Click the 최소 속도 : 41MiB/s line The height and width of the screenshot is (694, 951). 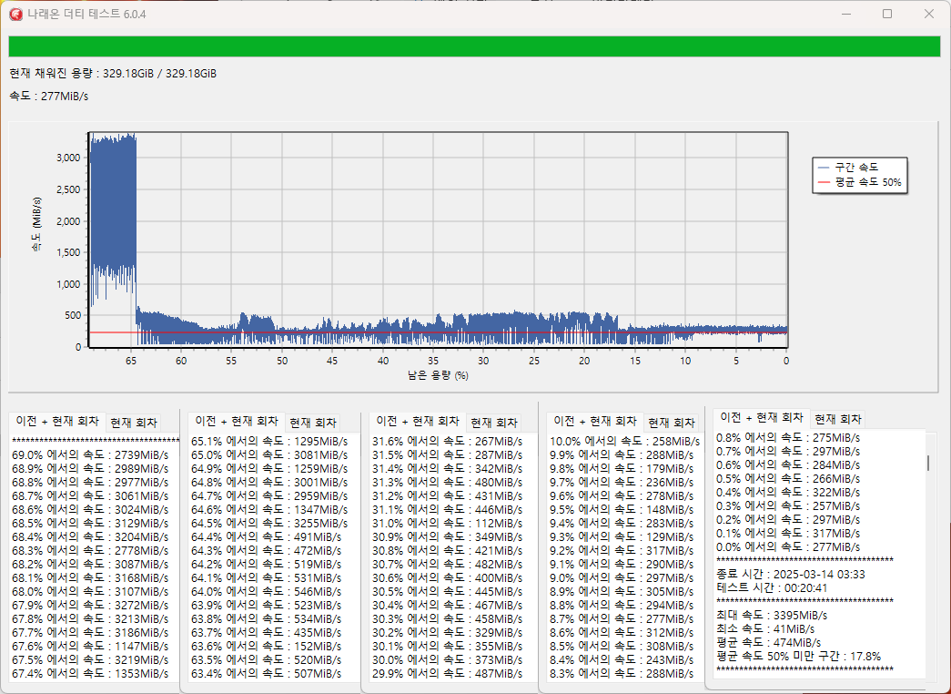pos(765,629)
